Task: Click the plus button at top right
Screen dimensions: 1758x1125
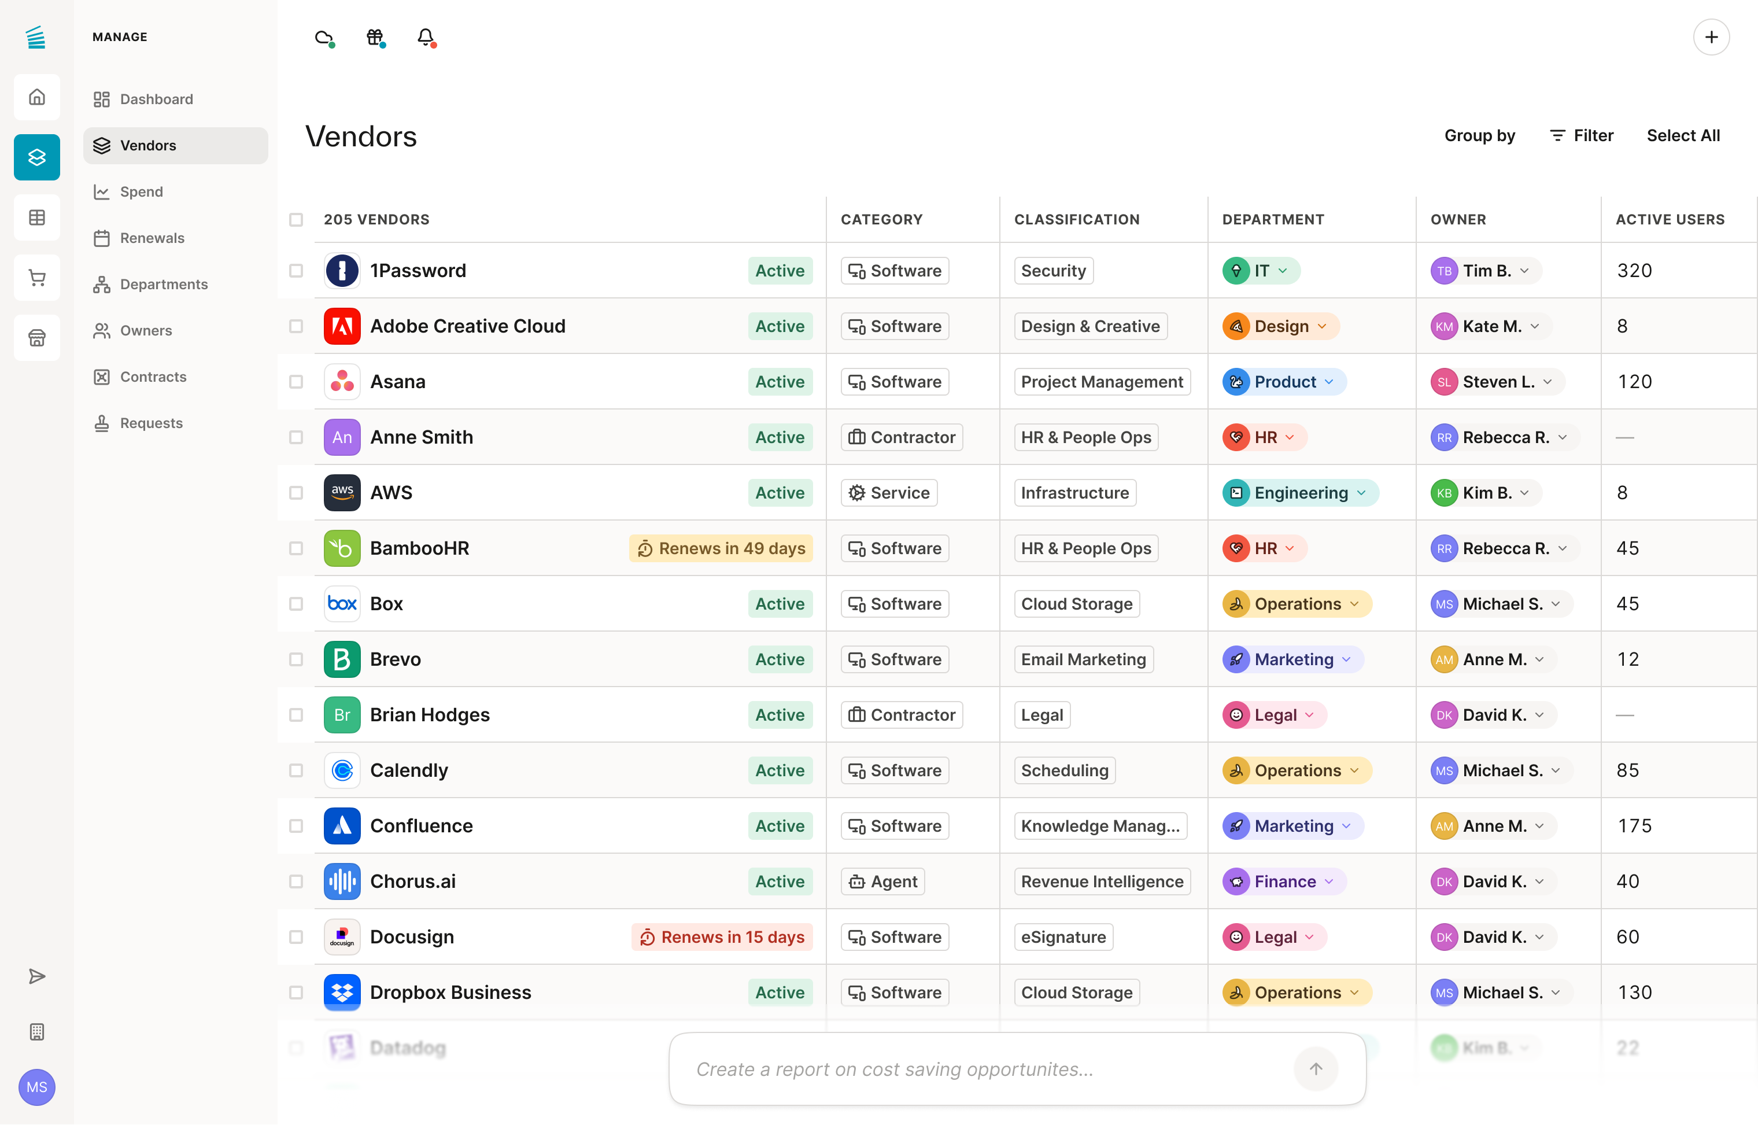Action: (x=1711, y=37)
